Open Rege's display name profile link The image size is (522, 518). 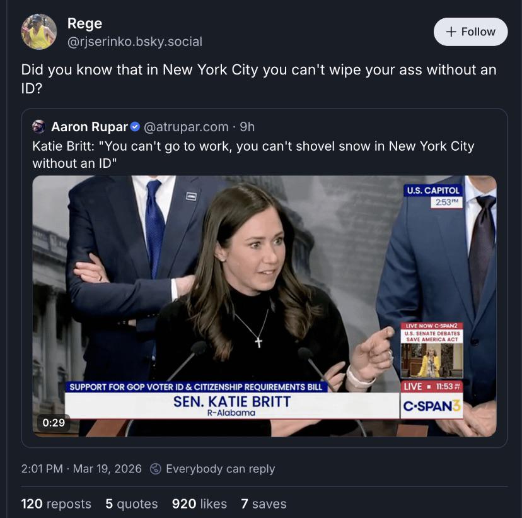click(84, 23)
